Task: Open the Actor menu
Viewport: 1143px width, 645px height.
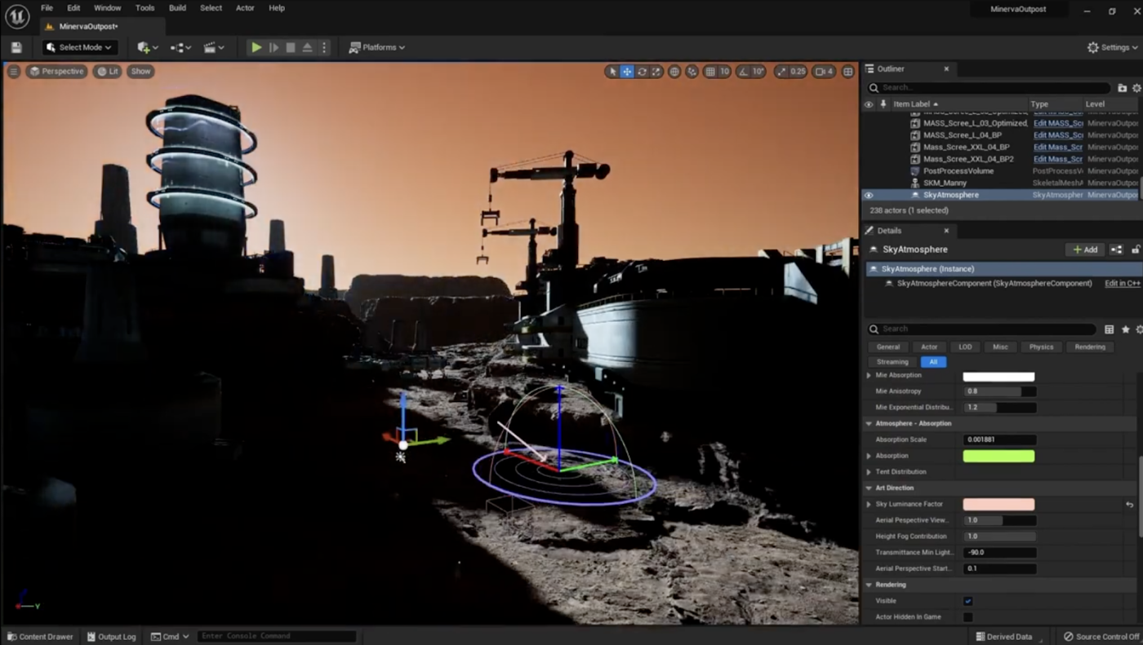Action: [x=245, y=8]
